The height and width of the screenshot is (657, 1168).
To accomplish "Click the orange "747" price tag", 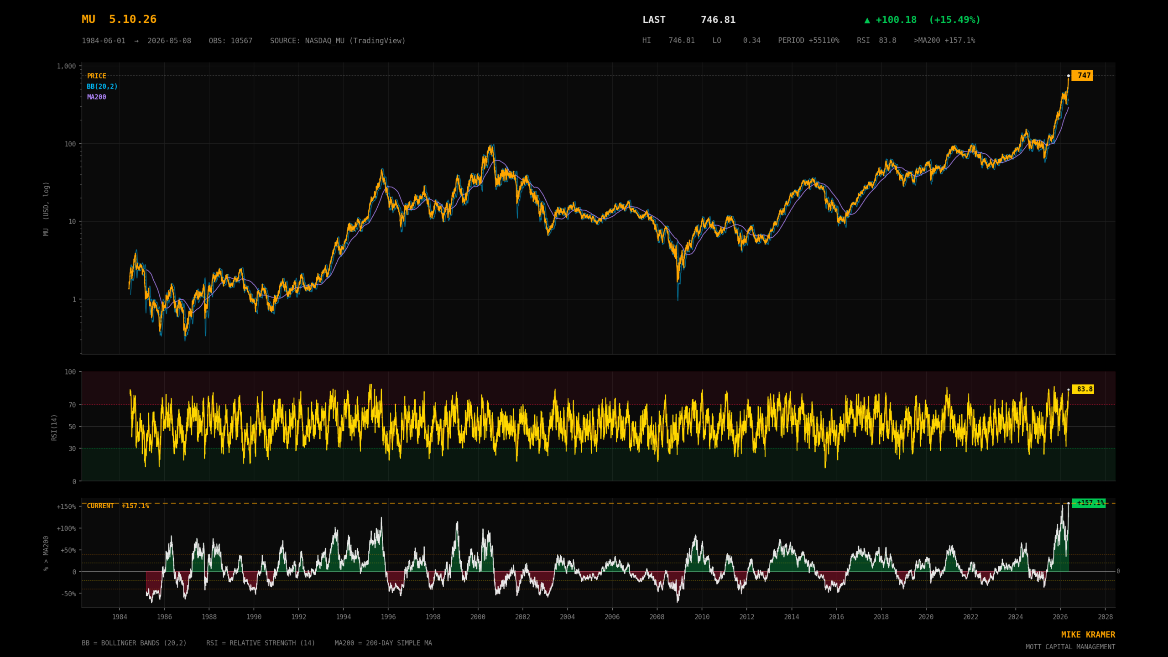I will pyautogui.click(x=1082, y=75).
